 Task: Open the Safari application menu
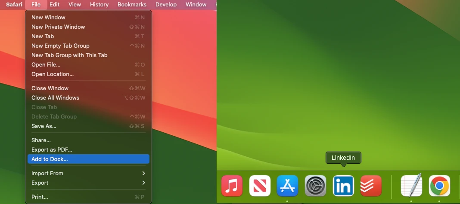[14, 5]
